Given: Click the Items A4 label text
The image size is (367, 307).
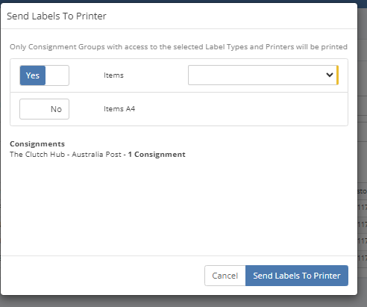Looking at the screenshot, I should tap(119, 109).
